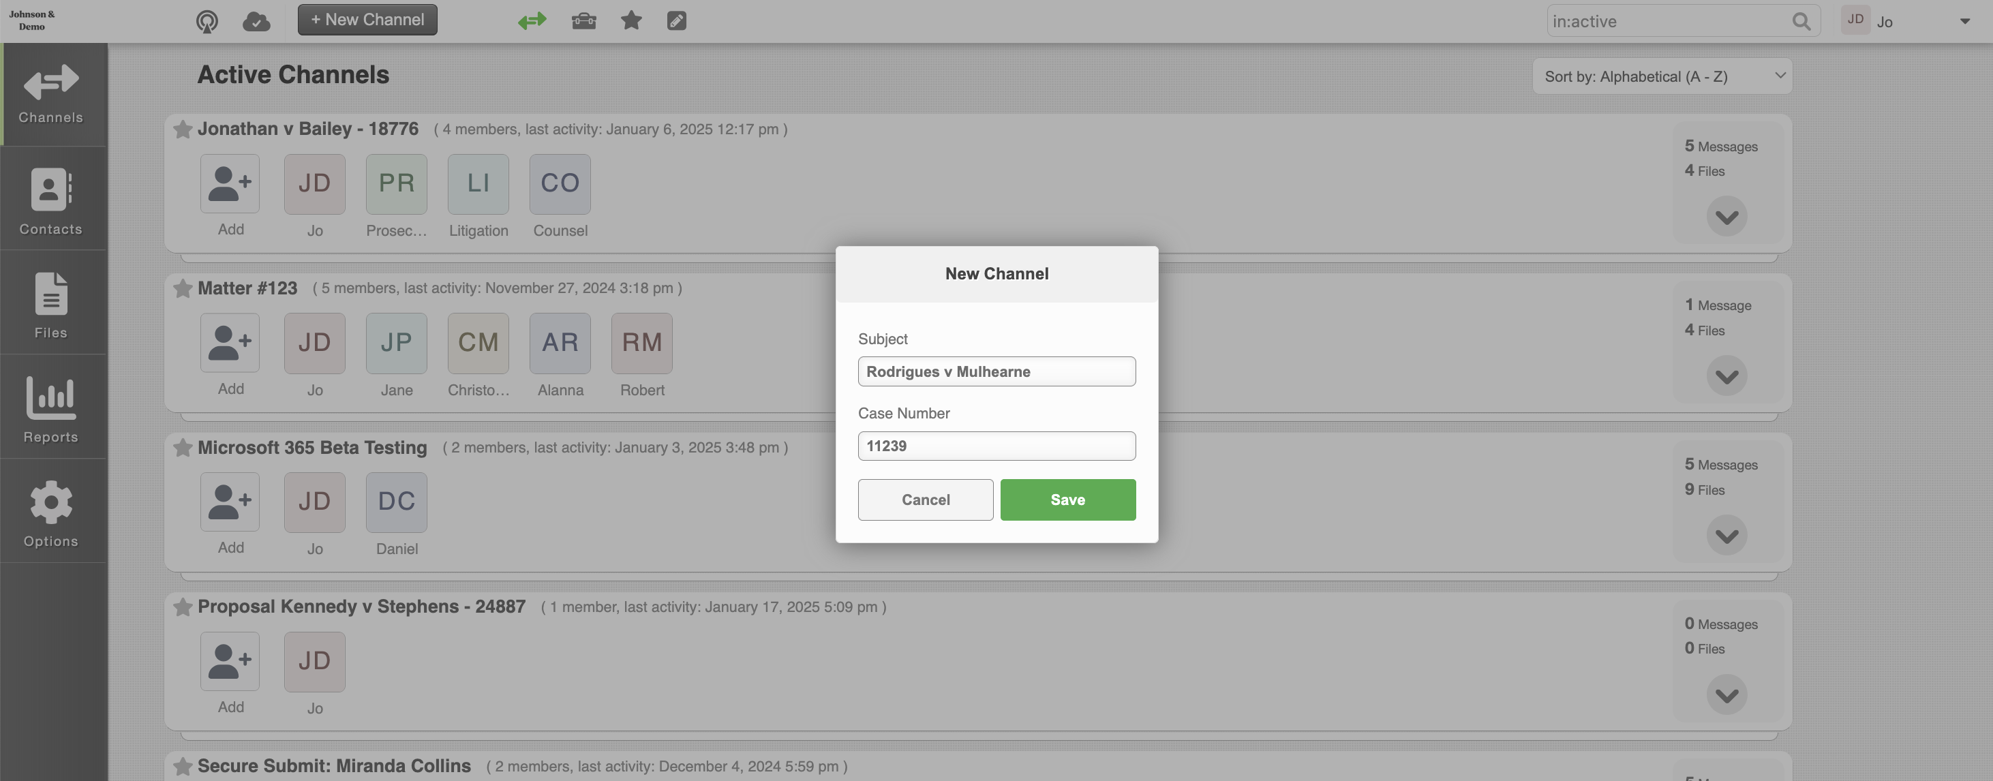
Task: Star the Proposal Kennedy v Stephens channel
Action: coord(183,607)
